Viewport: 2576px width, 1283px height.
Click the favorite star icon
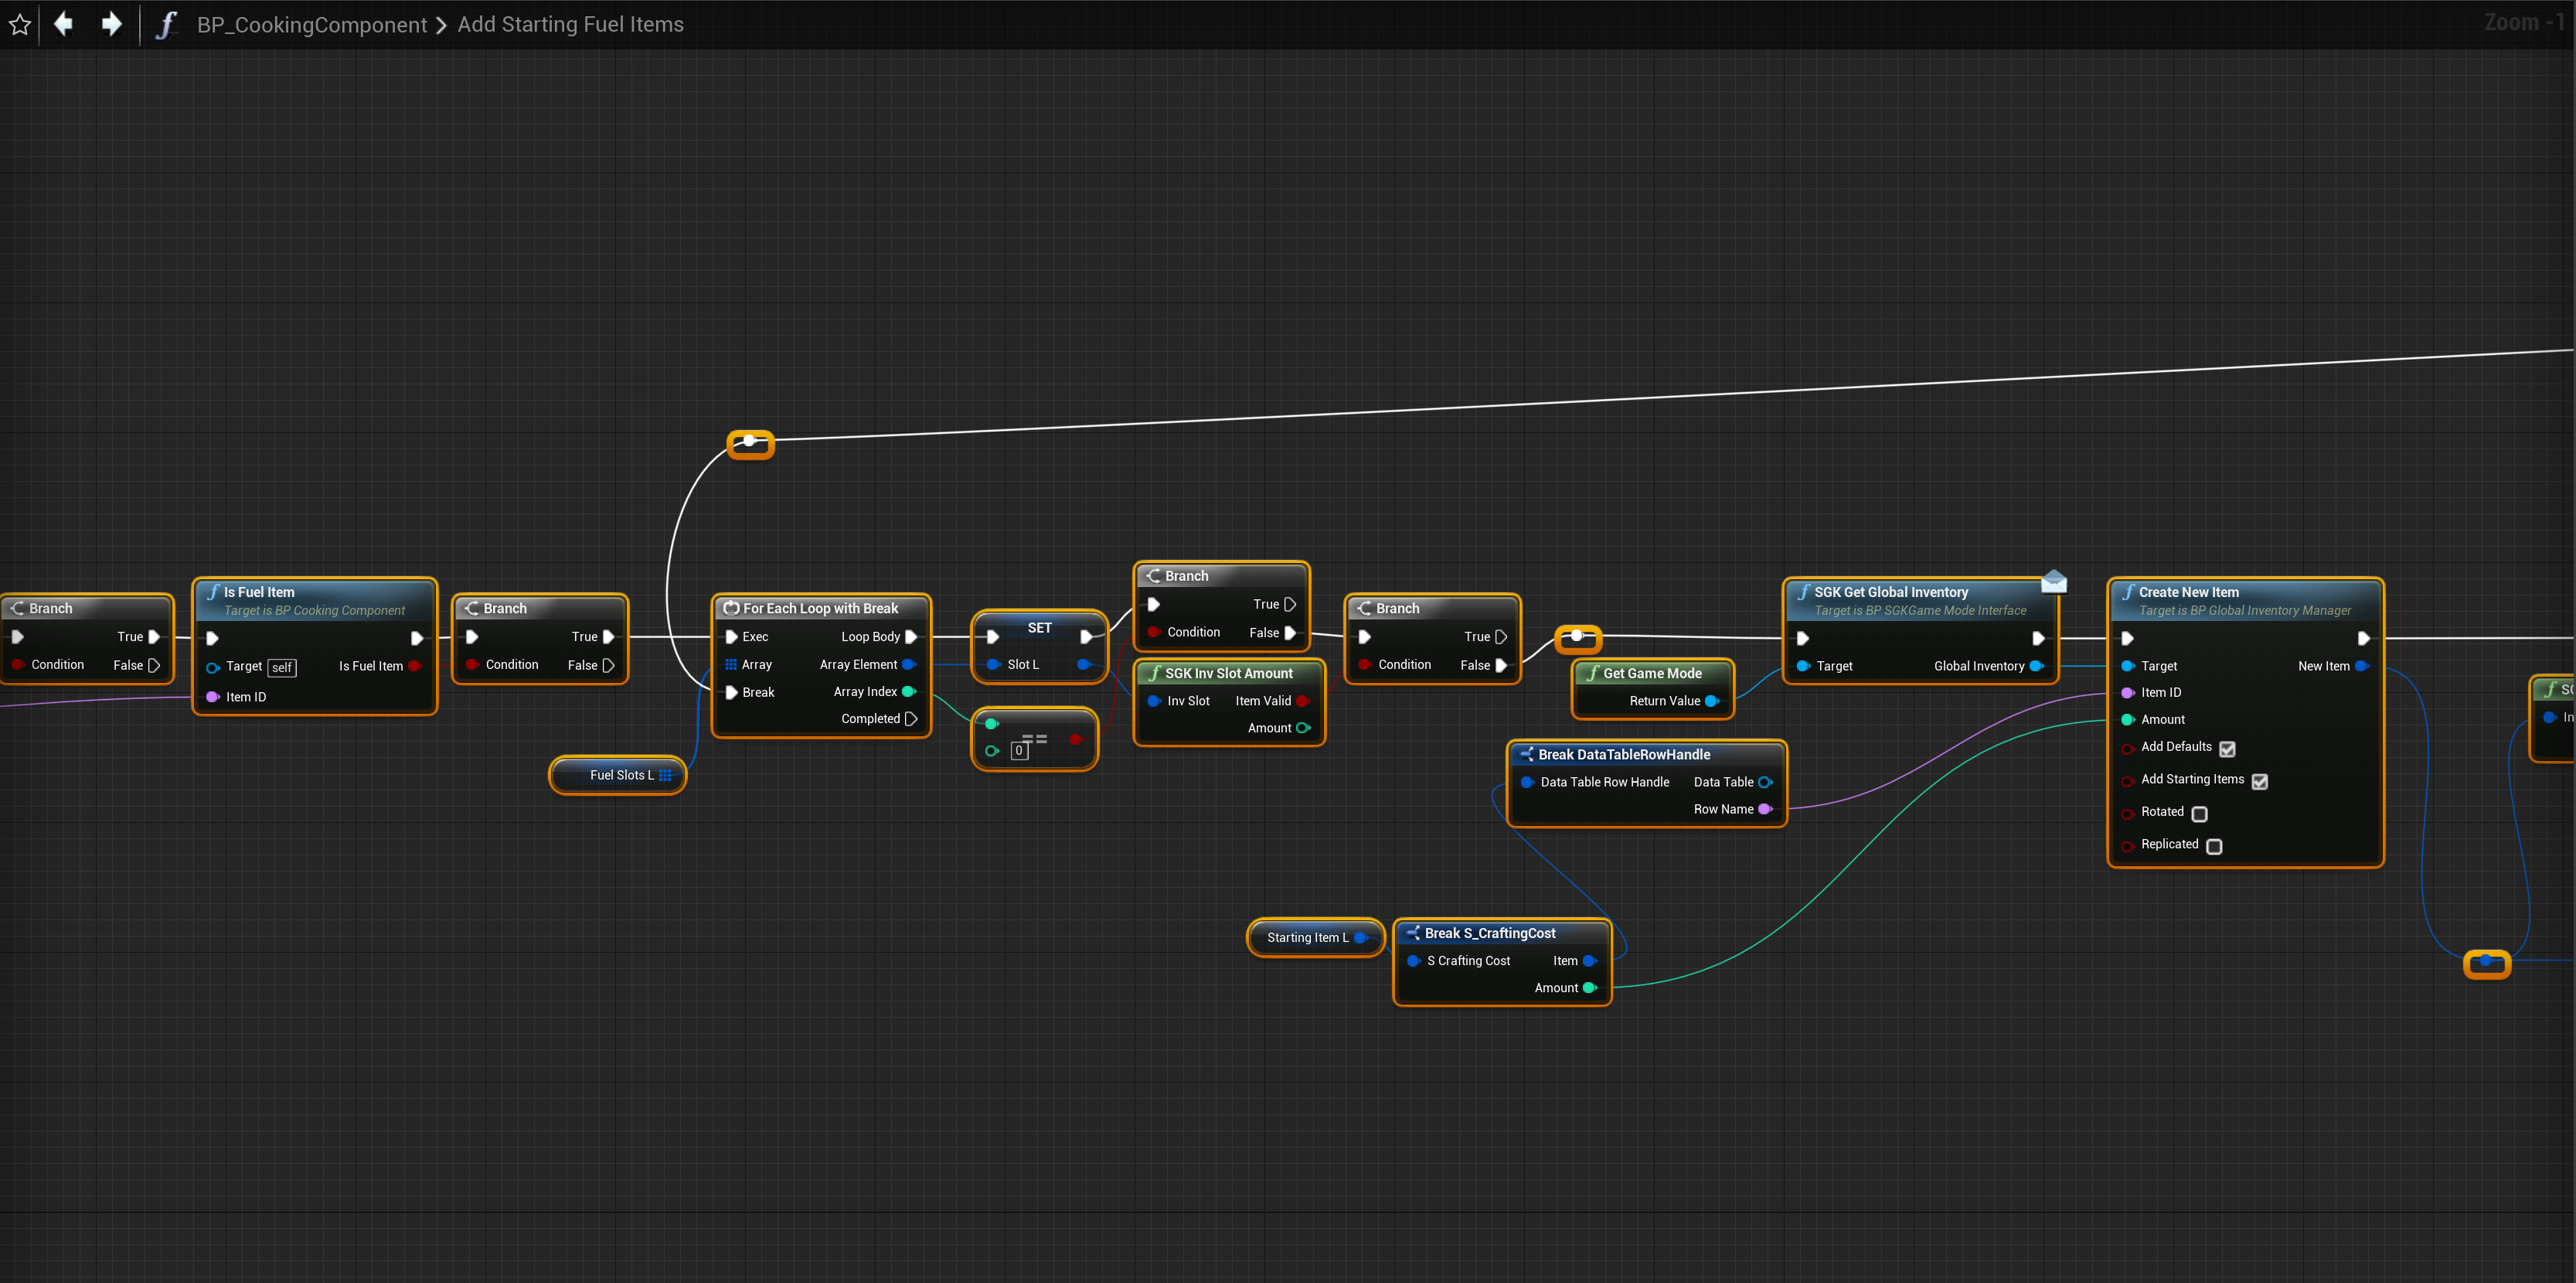(20, 24)
